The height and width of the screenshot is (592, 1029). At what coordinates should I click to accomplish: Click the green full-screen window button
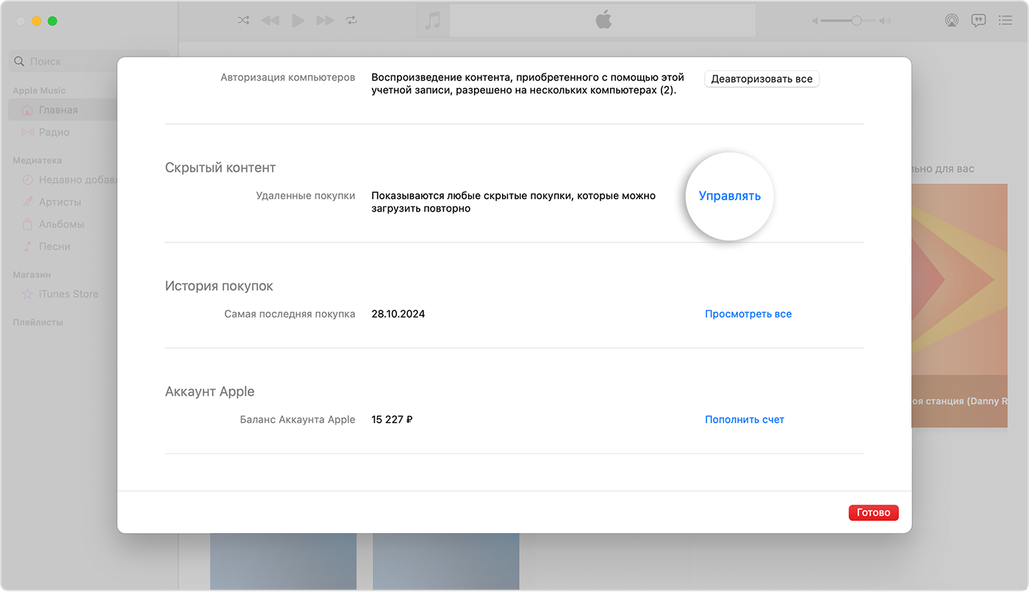point(52,21)
